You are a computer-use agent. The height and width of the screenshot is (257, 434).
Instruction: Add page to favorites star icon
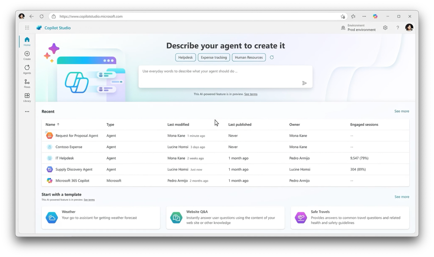pos(343,16)
